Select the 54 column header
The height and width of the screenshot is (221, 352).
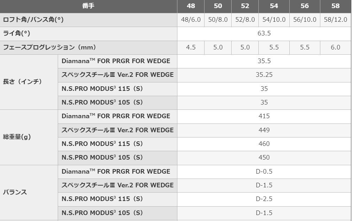pyautogui.click(x=274, y=6)
